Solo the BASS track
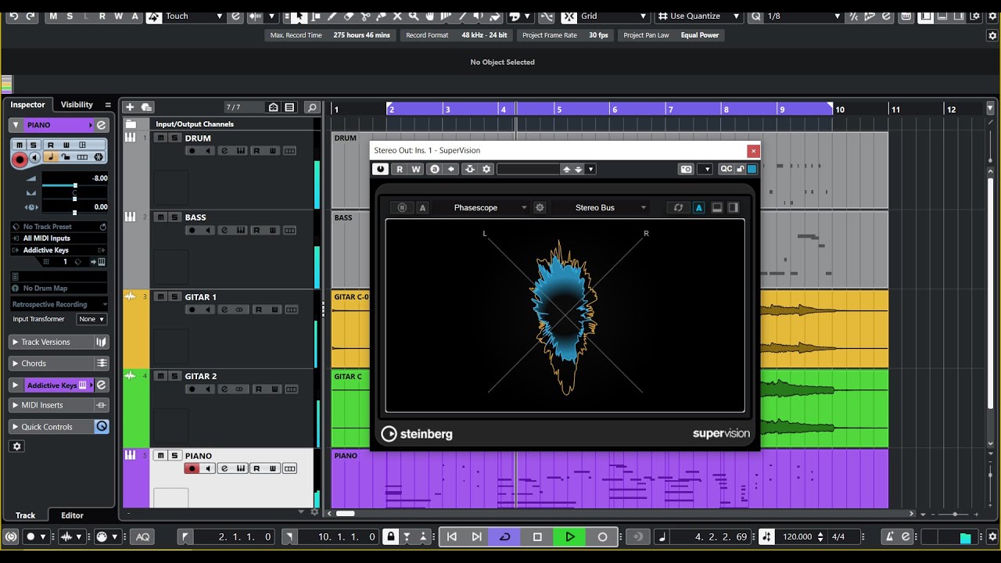 click(x=174, y=217)
